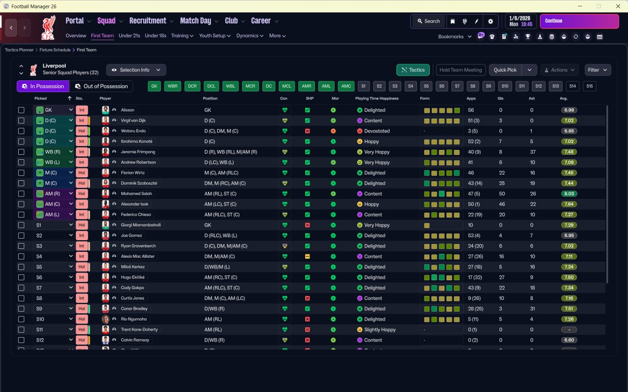Click Alisson's player portrait
Image resolution: width=628 pixels, height=392 pixels.
click(x=105, y=110)
